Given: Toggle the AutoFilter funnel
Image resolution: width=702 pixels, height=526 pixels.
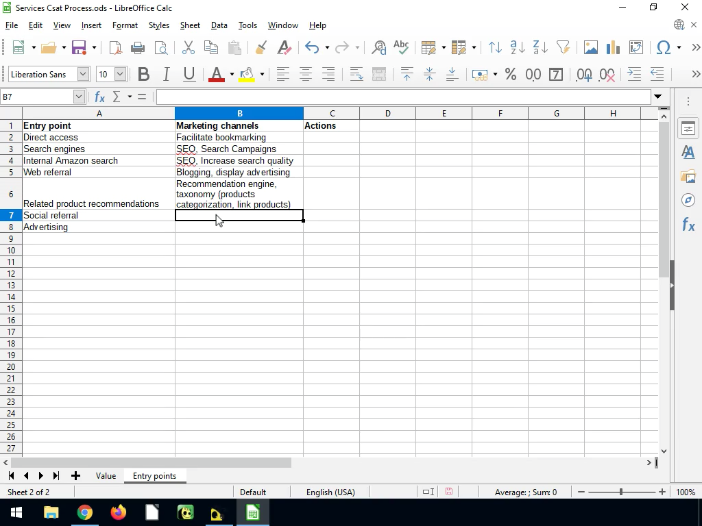Looking at the screenshot, I should [563, 47].
